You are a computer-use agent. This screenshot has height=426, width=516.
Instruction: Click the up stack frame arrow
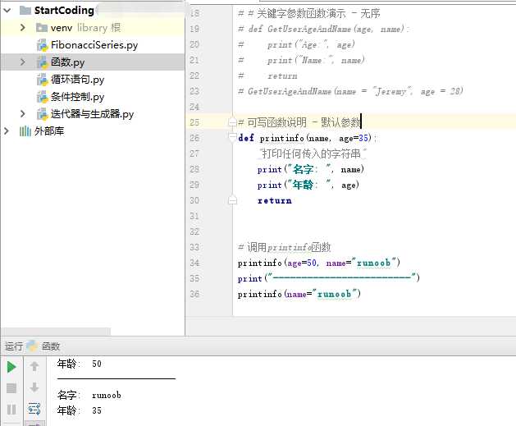coord(34,366)
